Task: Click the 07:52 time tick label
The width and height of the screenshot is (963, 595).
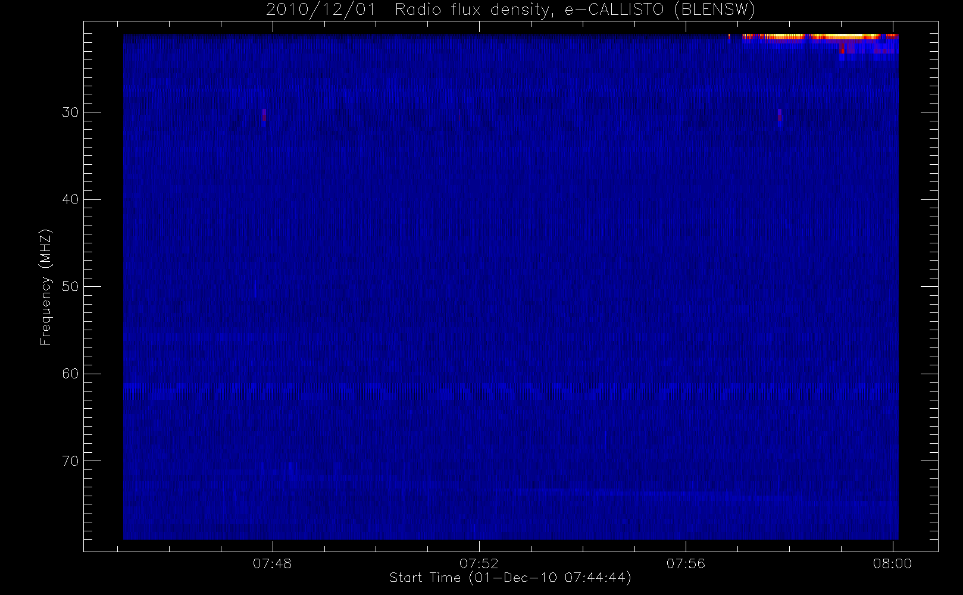Action: [x=479, y=563]
